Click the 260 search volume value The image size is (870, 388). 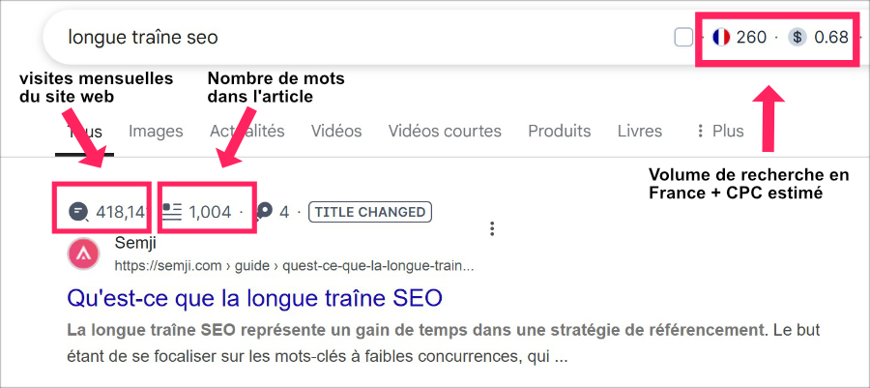click(x=751, y=37)
